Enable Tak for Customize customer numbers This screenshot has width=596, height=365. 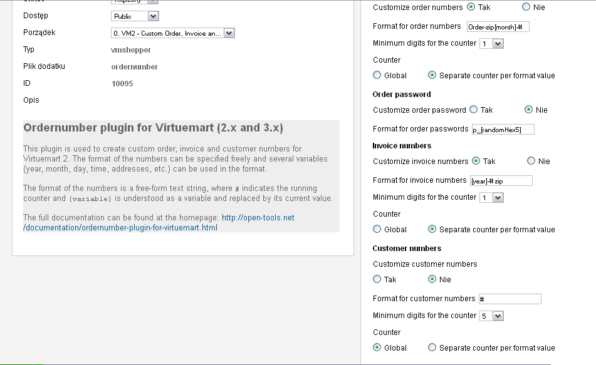click(377, 279)
